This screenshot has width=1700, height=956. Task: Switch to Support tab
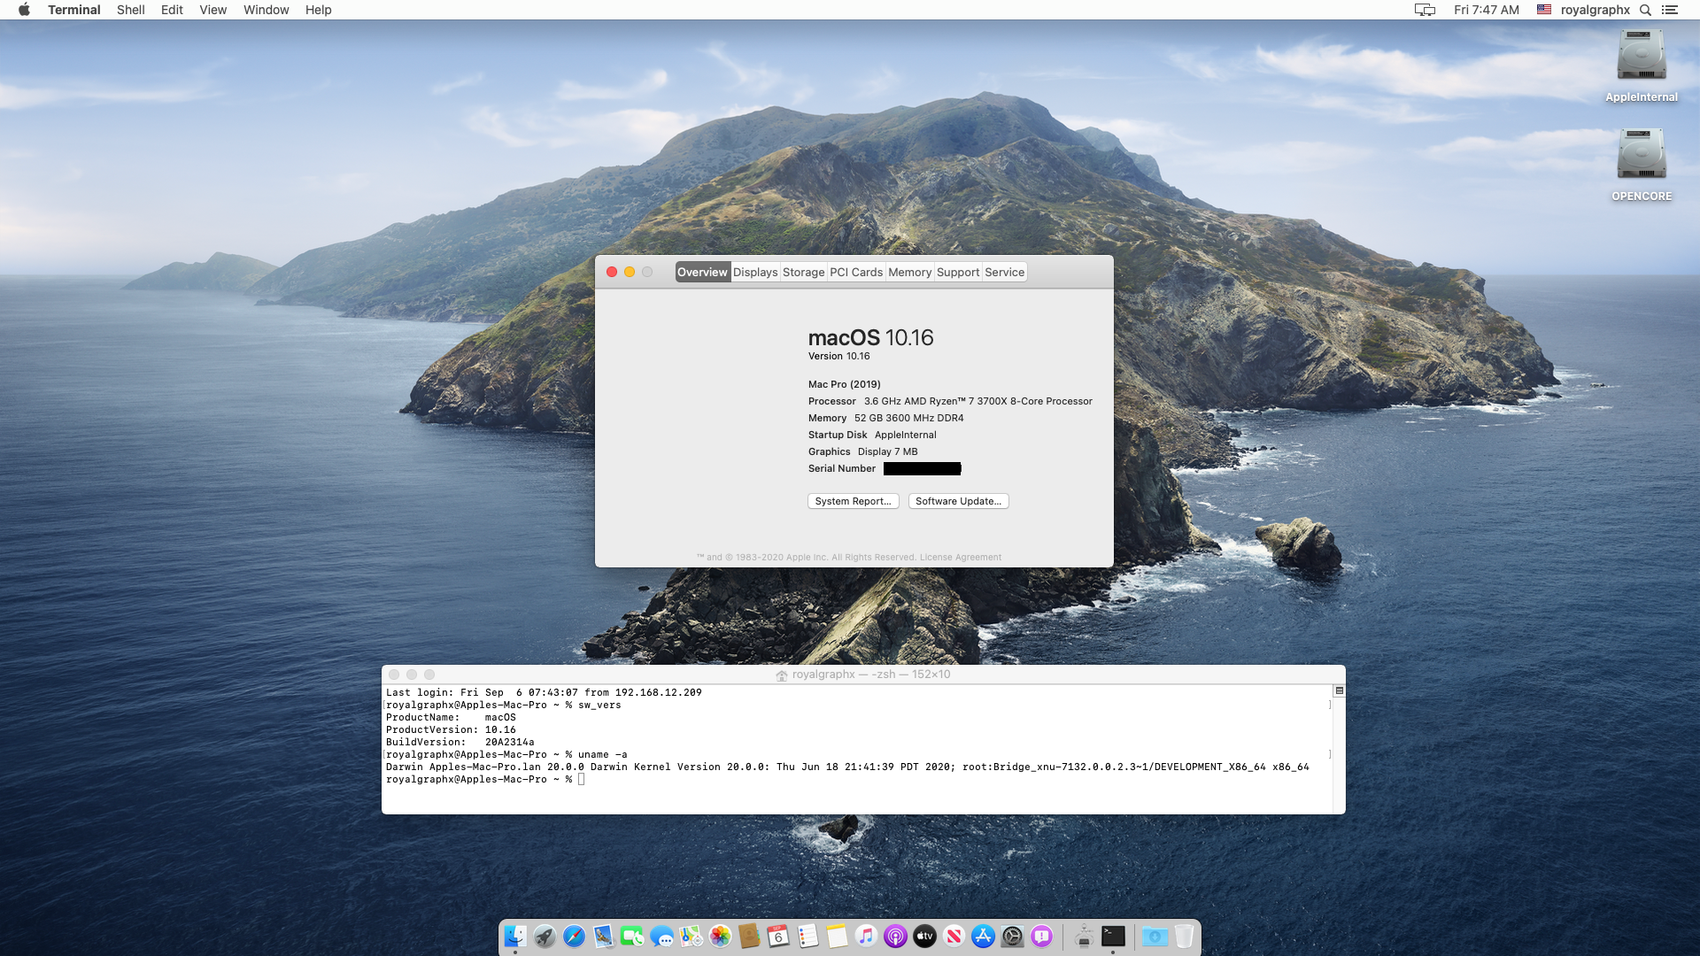(x=958, y=272)
